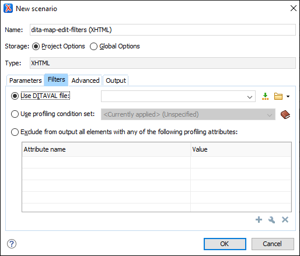
Task: Open the profiling condition sets book icon
Action: (x=285, y=114)
